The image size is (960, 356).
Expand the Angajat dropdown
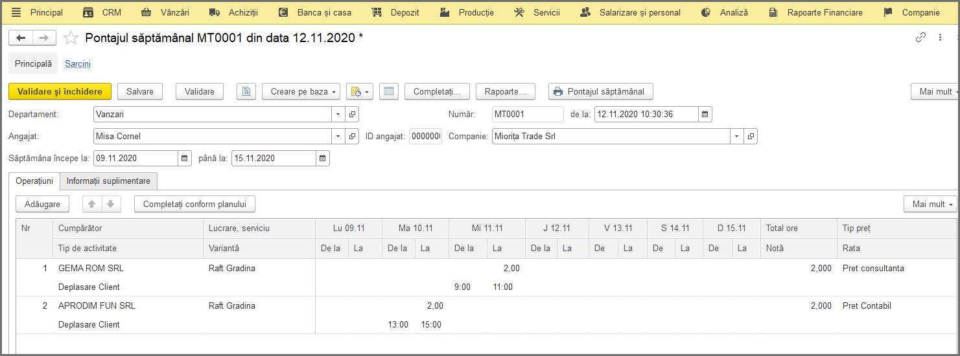click(x=338, y=137)
